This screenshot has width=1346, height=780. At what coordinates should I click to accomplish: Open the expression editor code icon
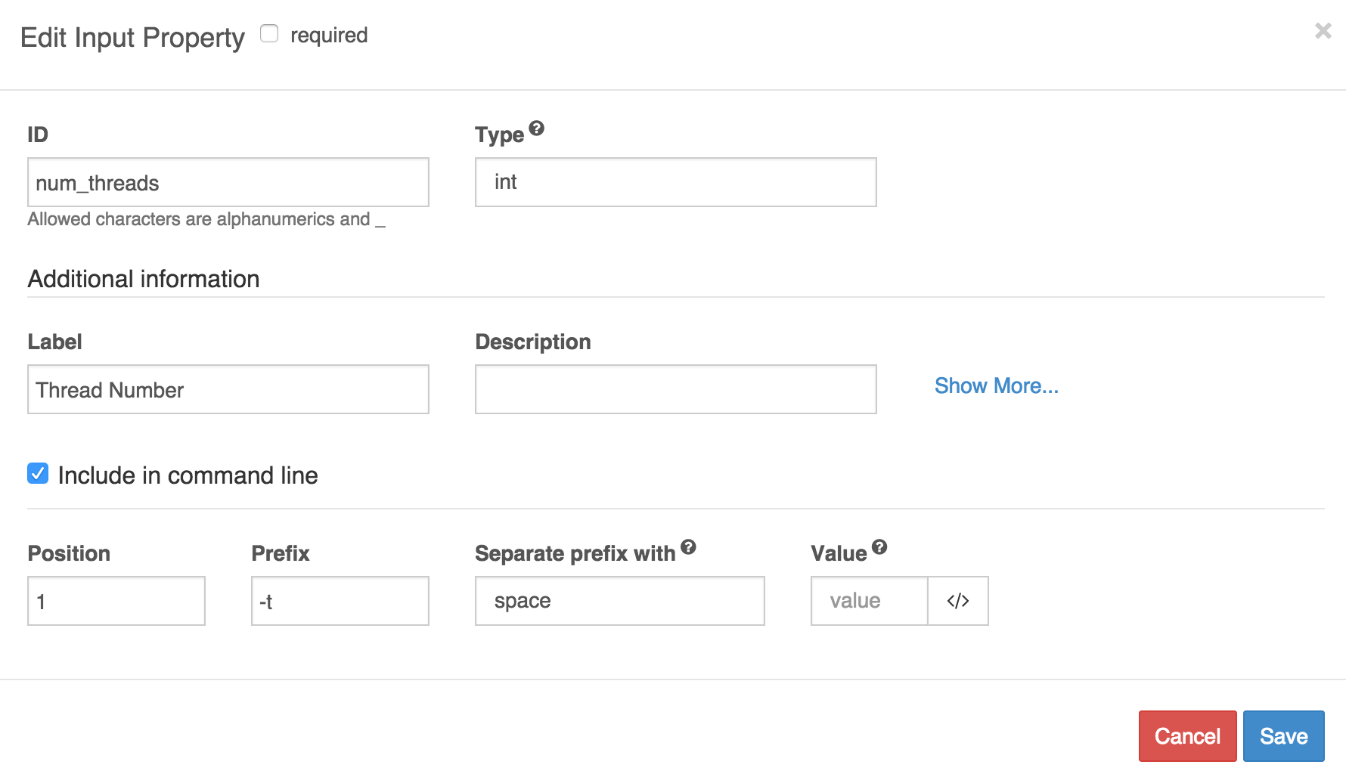pyautogui.click(x=958, y=601)
